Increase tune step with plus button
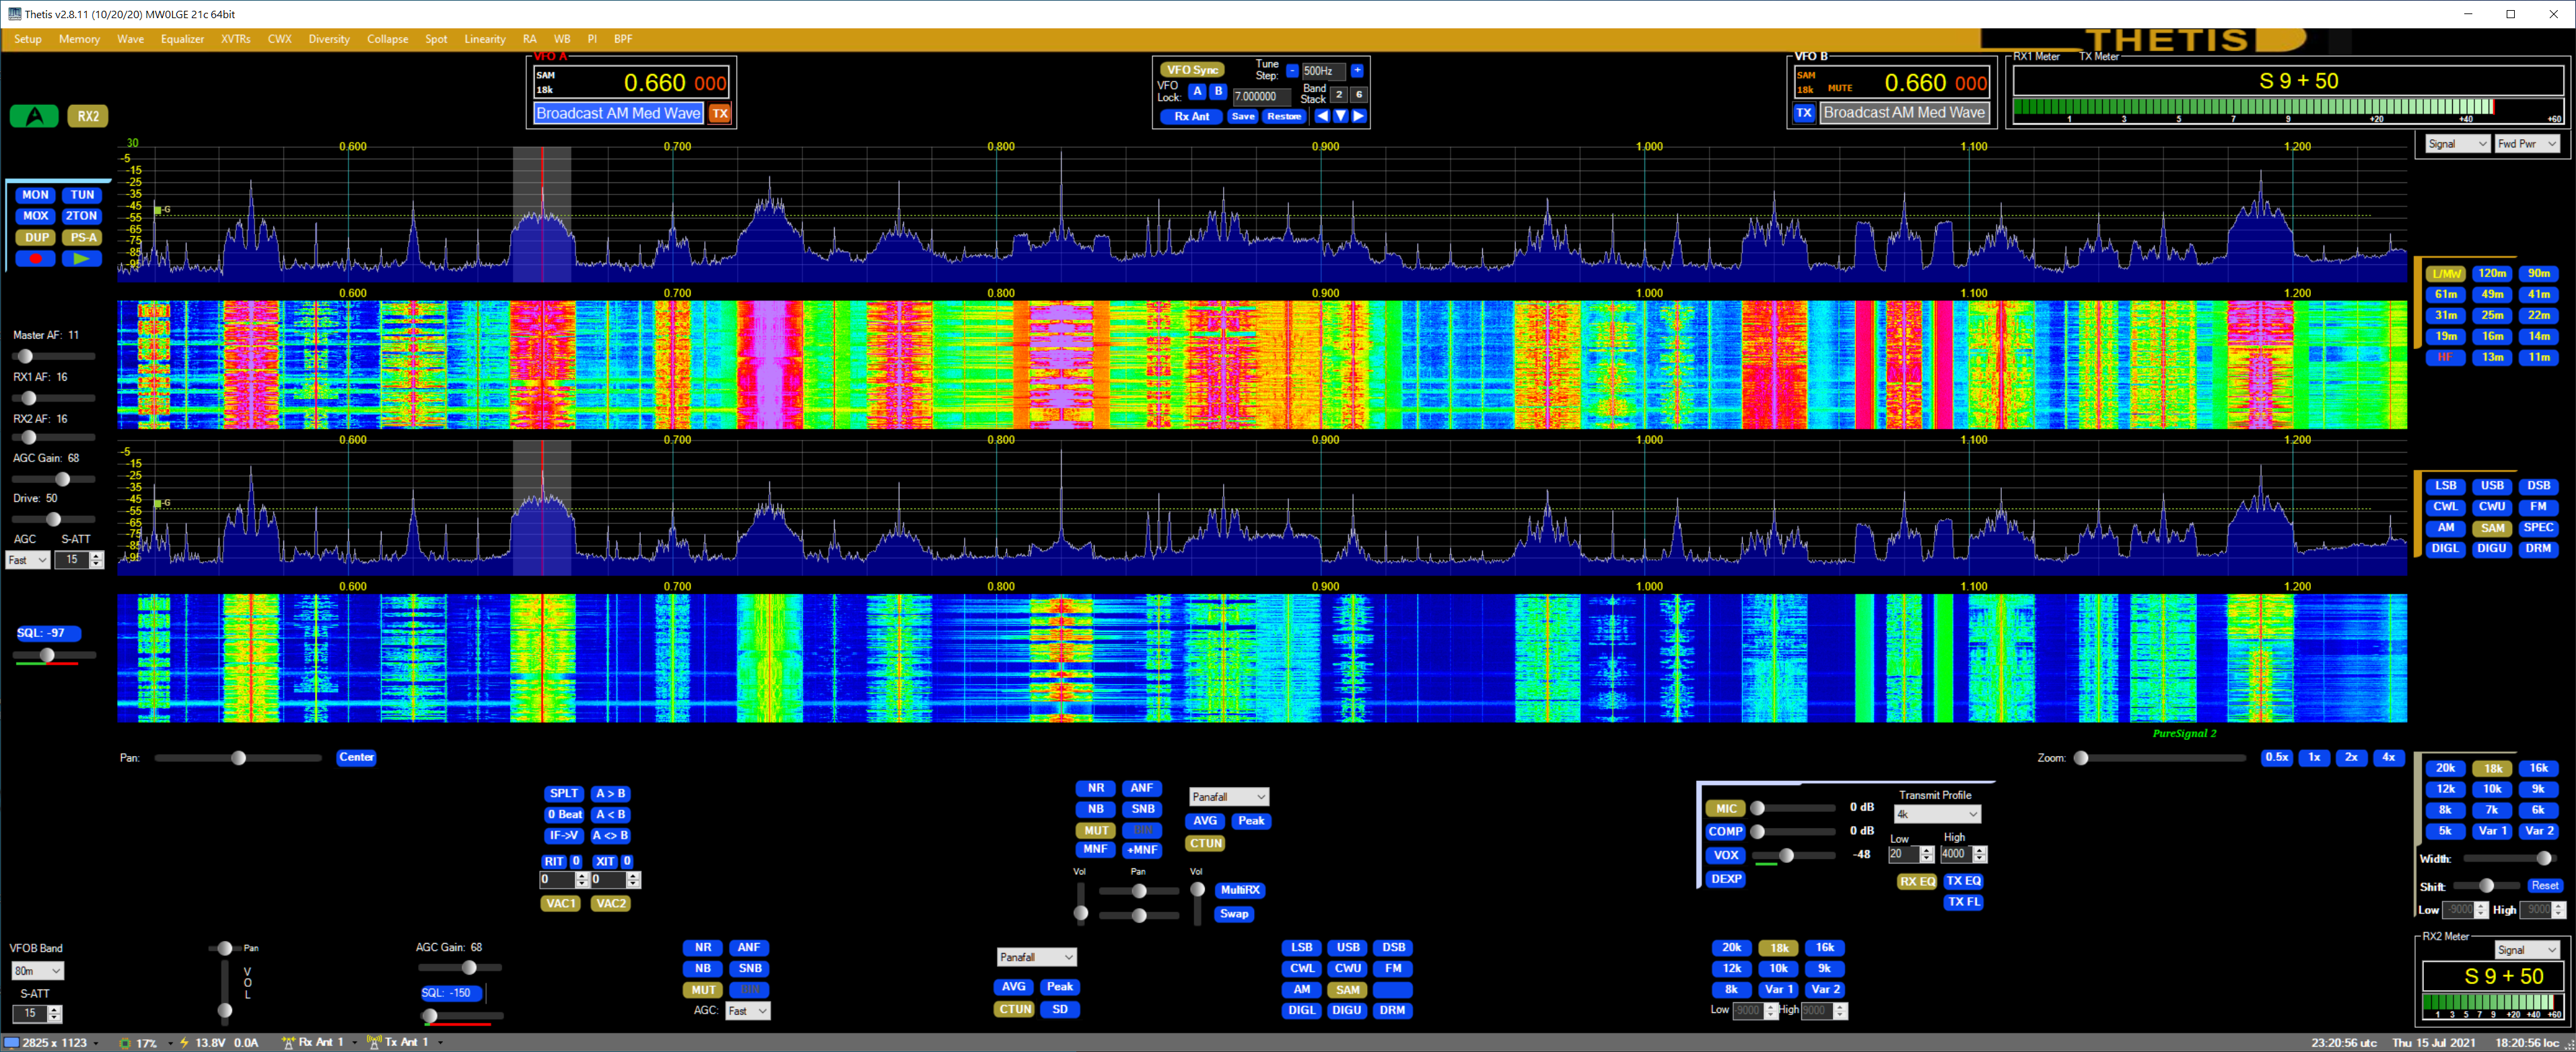The height and width of the screenshot is (1052, 2576). coord(1357,71)
